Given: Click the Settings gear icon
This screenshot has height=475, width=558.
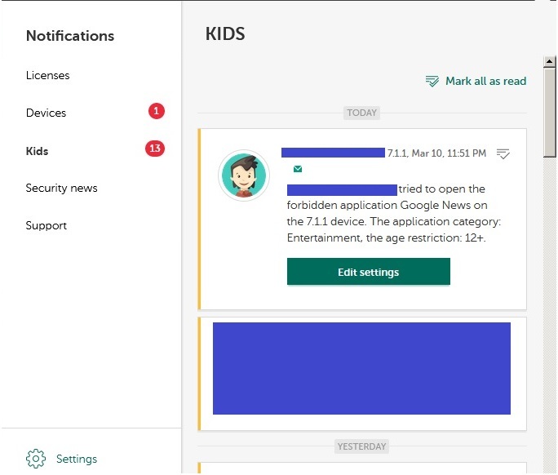Looking at the screenshot, I should (35, 459).
